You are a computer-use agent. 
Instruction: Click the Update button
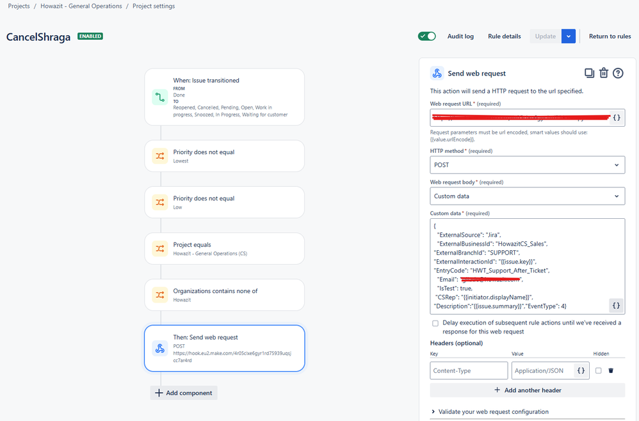click(546, 36)
